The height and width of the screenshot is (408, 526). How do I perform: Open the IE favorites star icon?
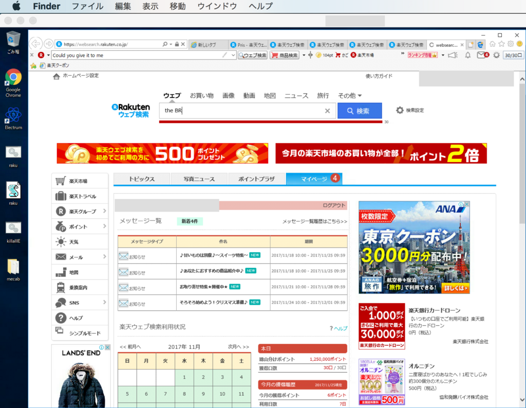(501, 44)
